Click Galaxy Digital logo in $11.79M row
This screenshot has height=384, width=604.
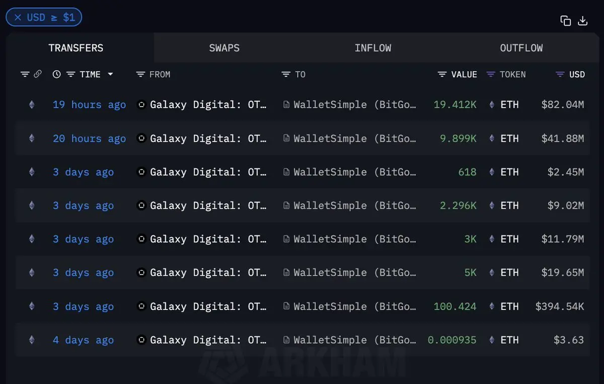pos(141,239)
